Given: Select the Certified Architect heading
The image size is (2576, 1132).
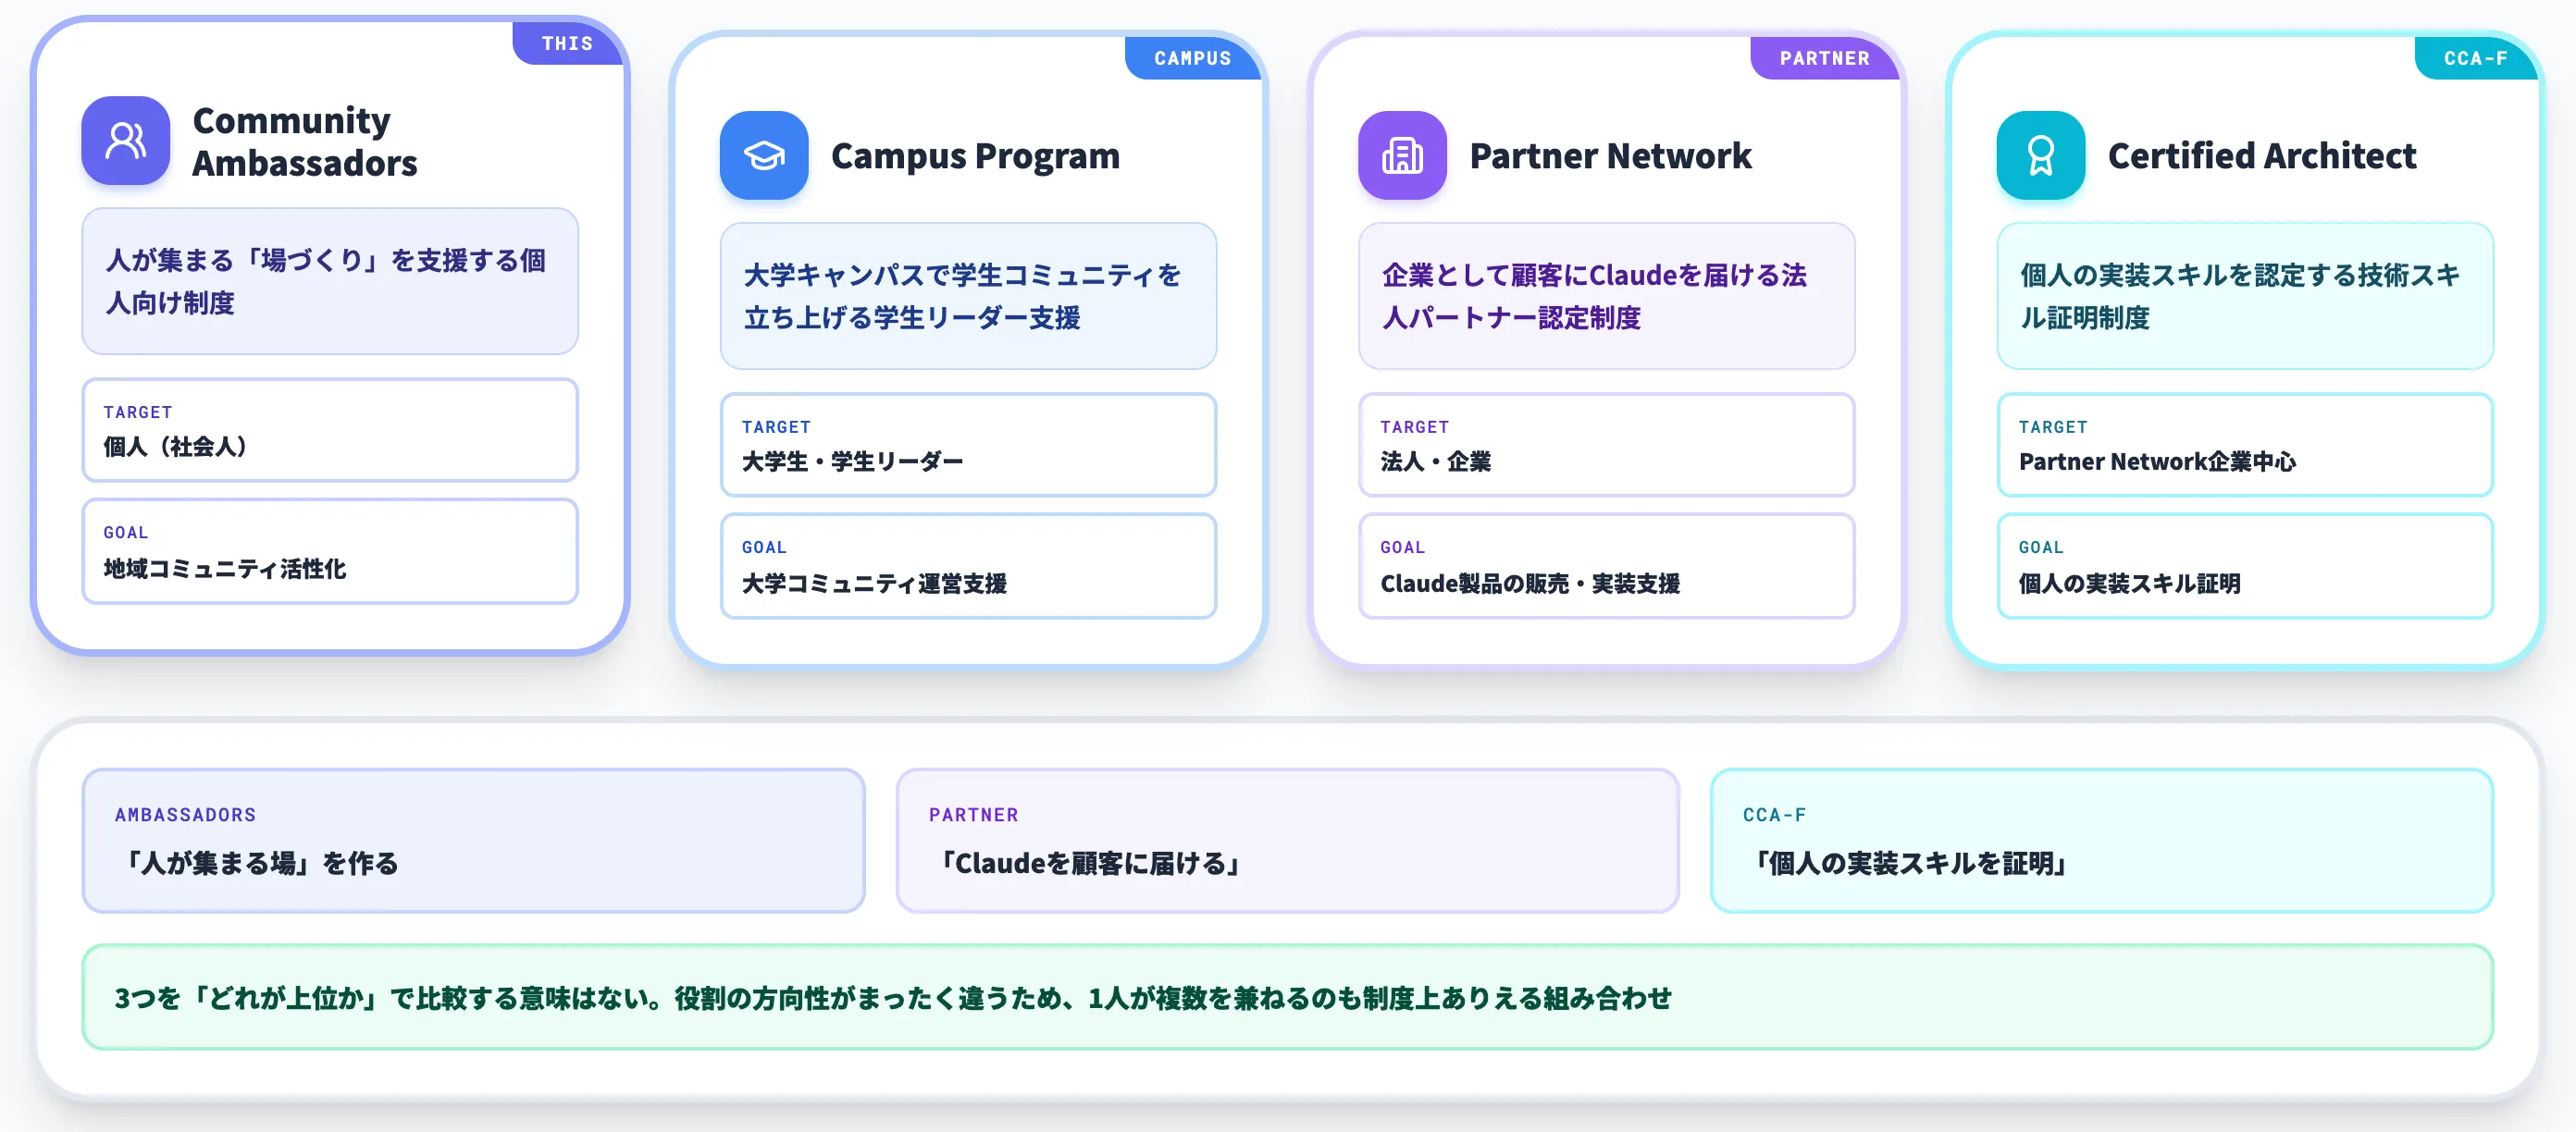Looking at the screenshot, I should pos(2262,156).
